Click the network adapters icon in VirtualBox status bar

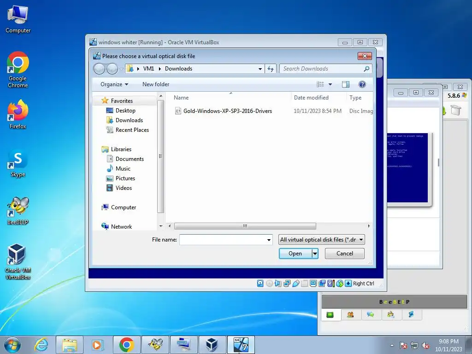click(x=287, y=283)
